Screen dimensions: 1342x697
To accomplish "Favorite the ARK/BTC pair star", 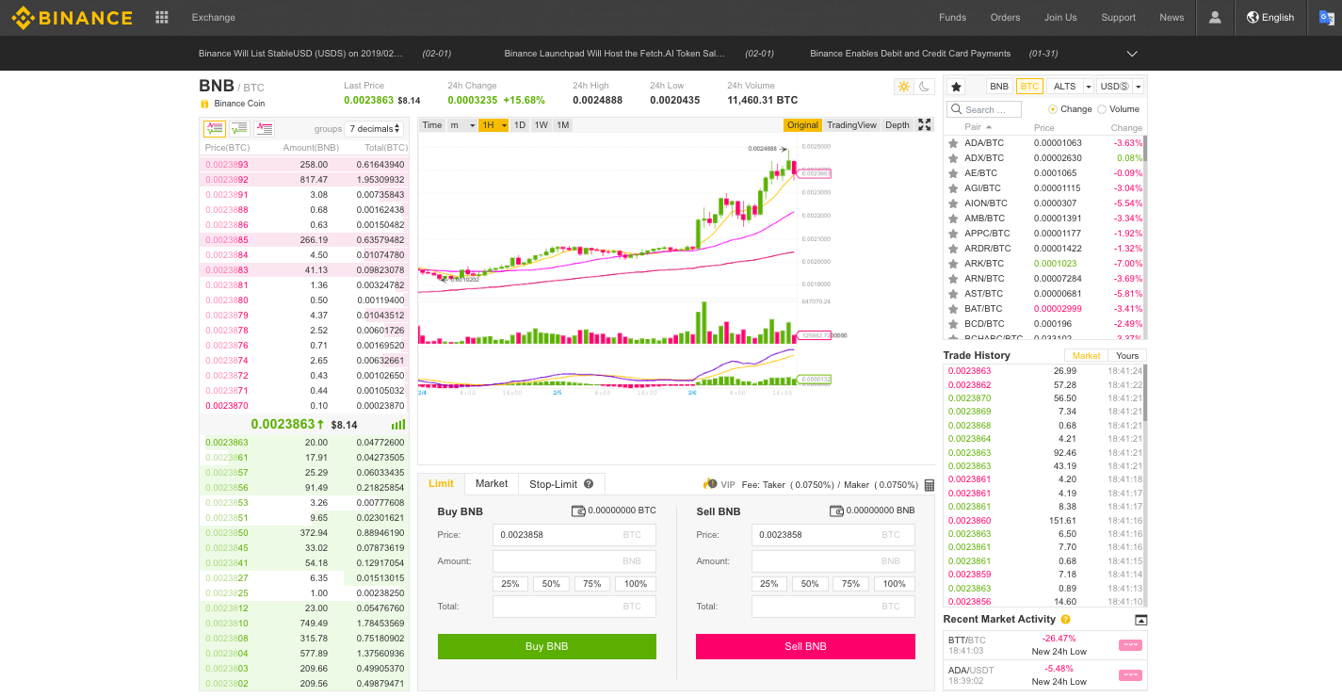I will 953,264.
